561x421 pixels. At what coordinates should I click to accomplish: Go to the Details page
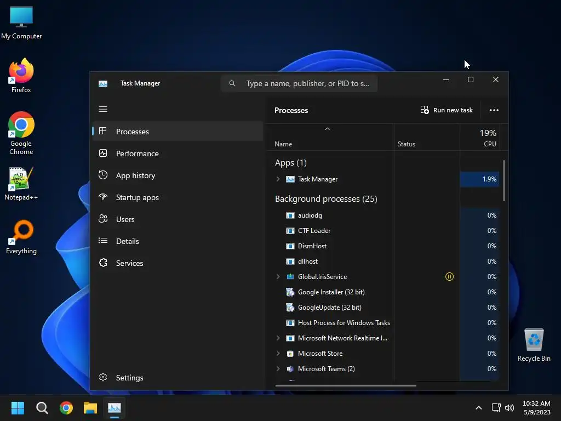(178, 241)
